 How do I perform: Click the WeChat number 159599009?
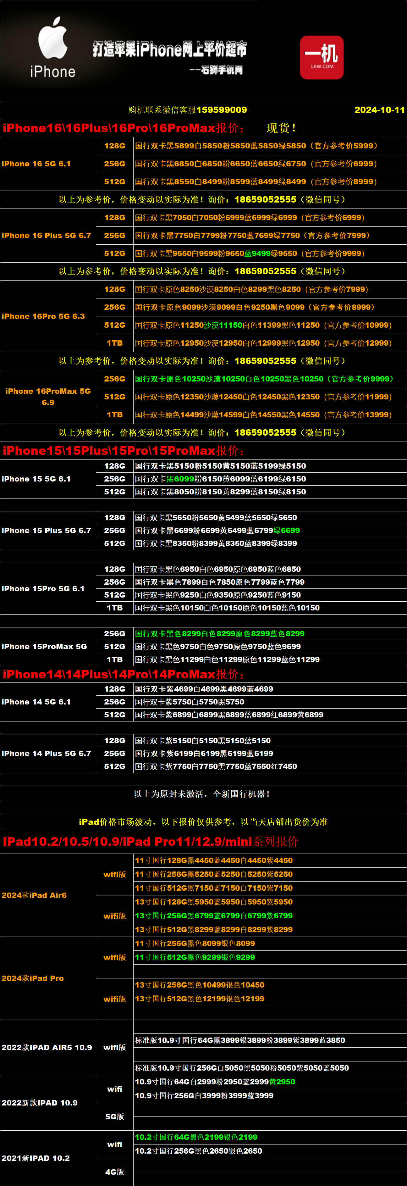pos(222,110)
